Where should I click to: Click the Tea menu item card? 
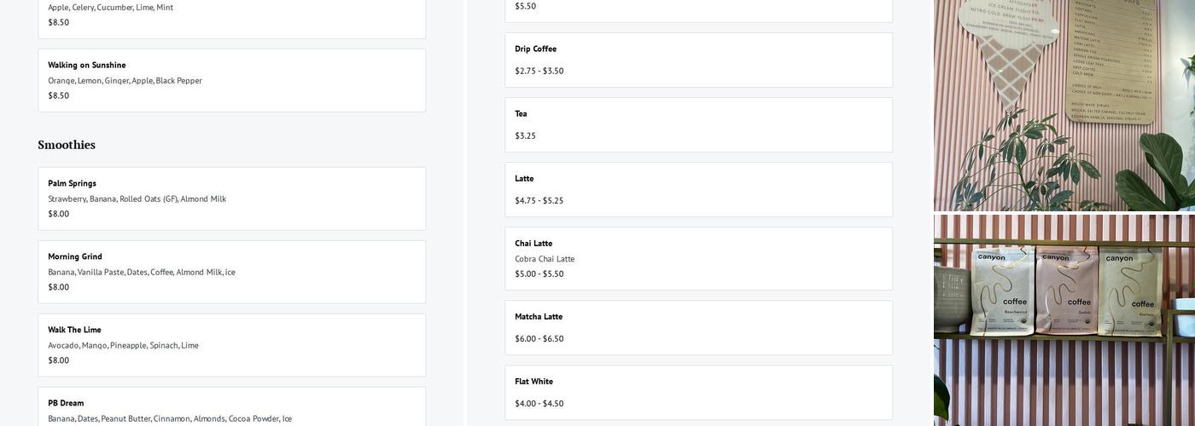[698, 124]
